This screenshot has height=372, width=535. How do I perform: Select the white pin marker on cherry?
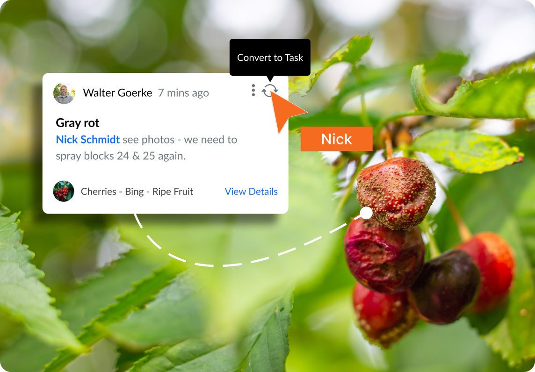click(366, 213)
